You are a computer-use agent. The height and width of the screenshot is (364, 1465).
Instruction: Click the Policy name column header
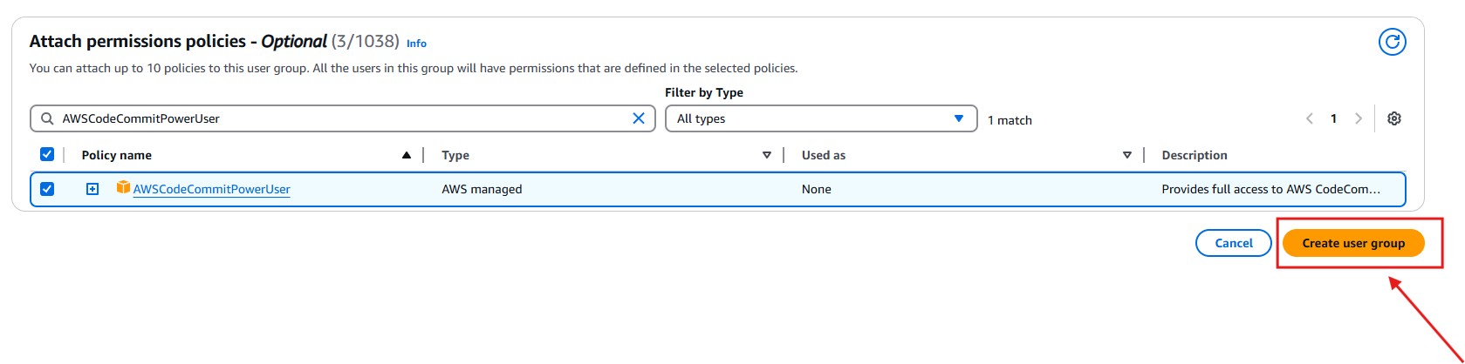(x=116, y=155)
